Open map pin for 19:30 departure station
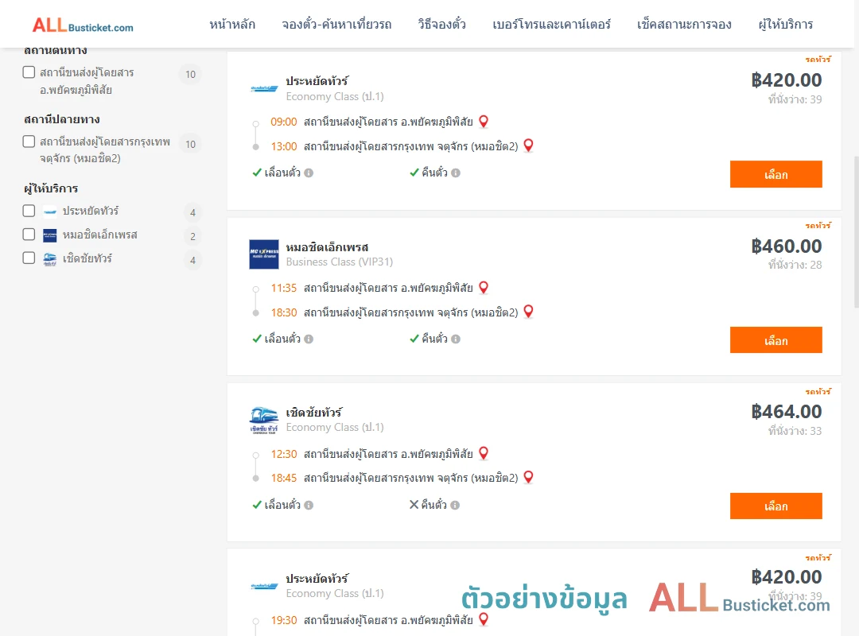 (484, 619)
